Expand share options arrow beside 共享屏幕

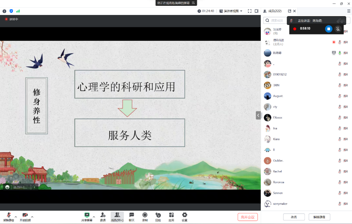pos(94,217)
